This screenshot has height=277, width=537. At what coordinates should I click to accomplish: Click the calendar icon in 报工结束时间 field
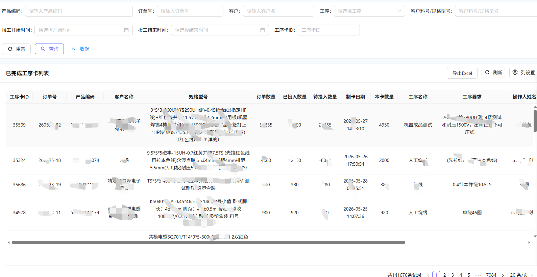[263, 30]
